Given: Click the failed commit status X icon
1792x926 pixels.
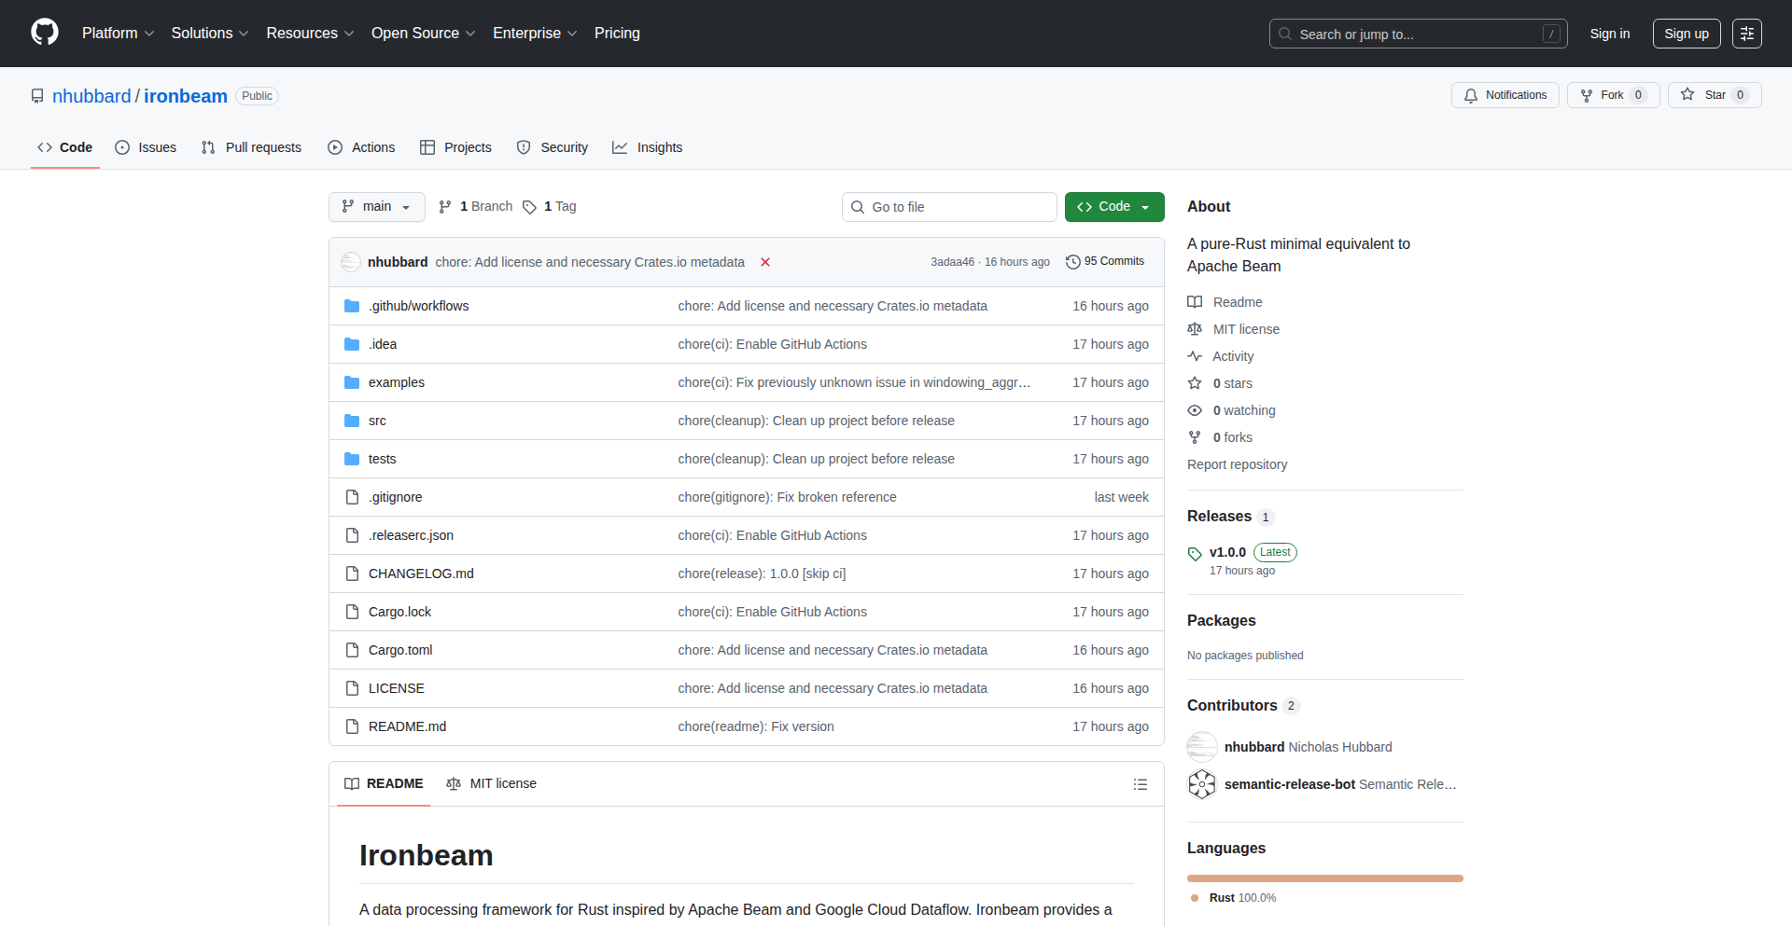Looking at the screenshot, I should [x=765, y=262].
